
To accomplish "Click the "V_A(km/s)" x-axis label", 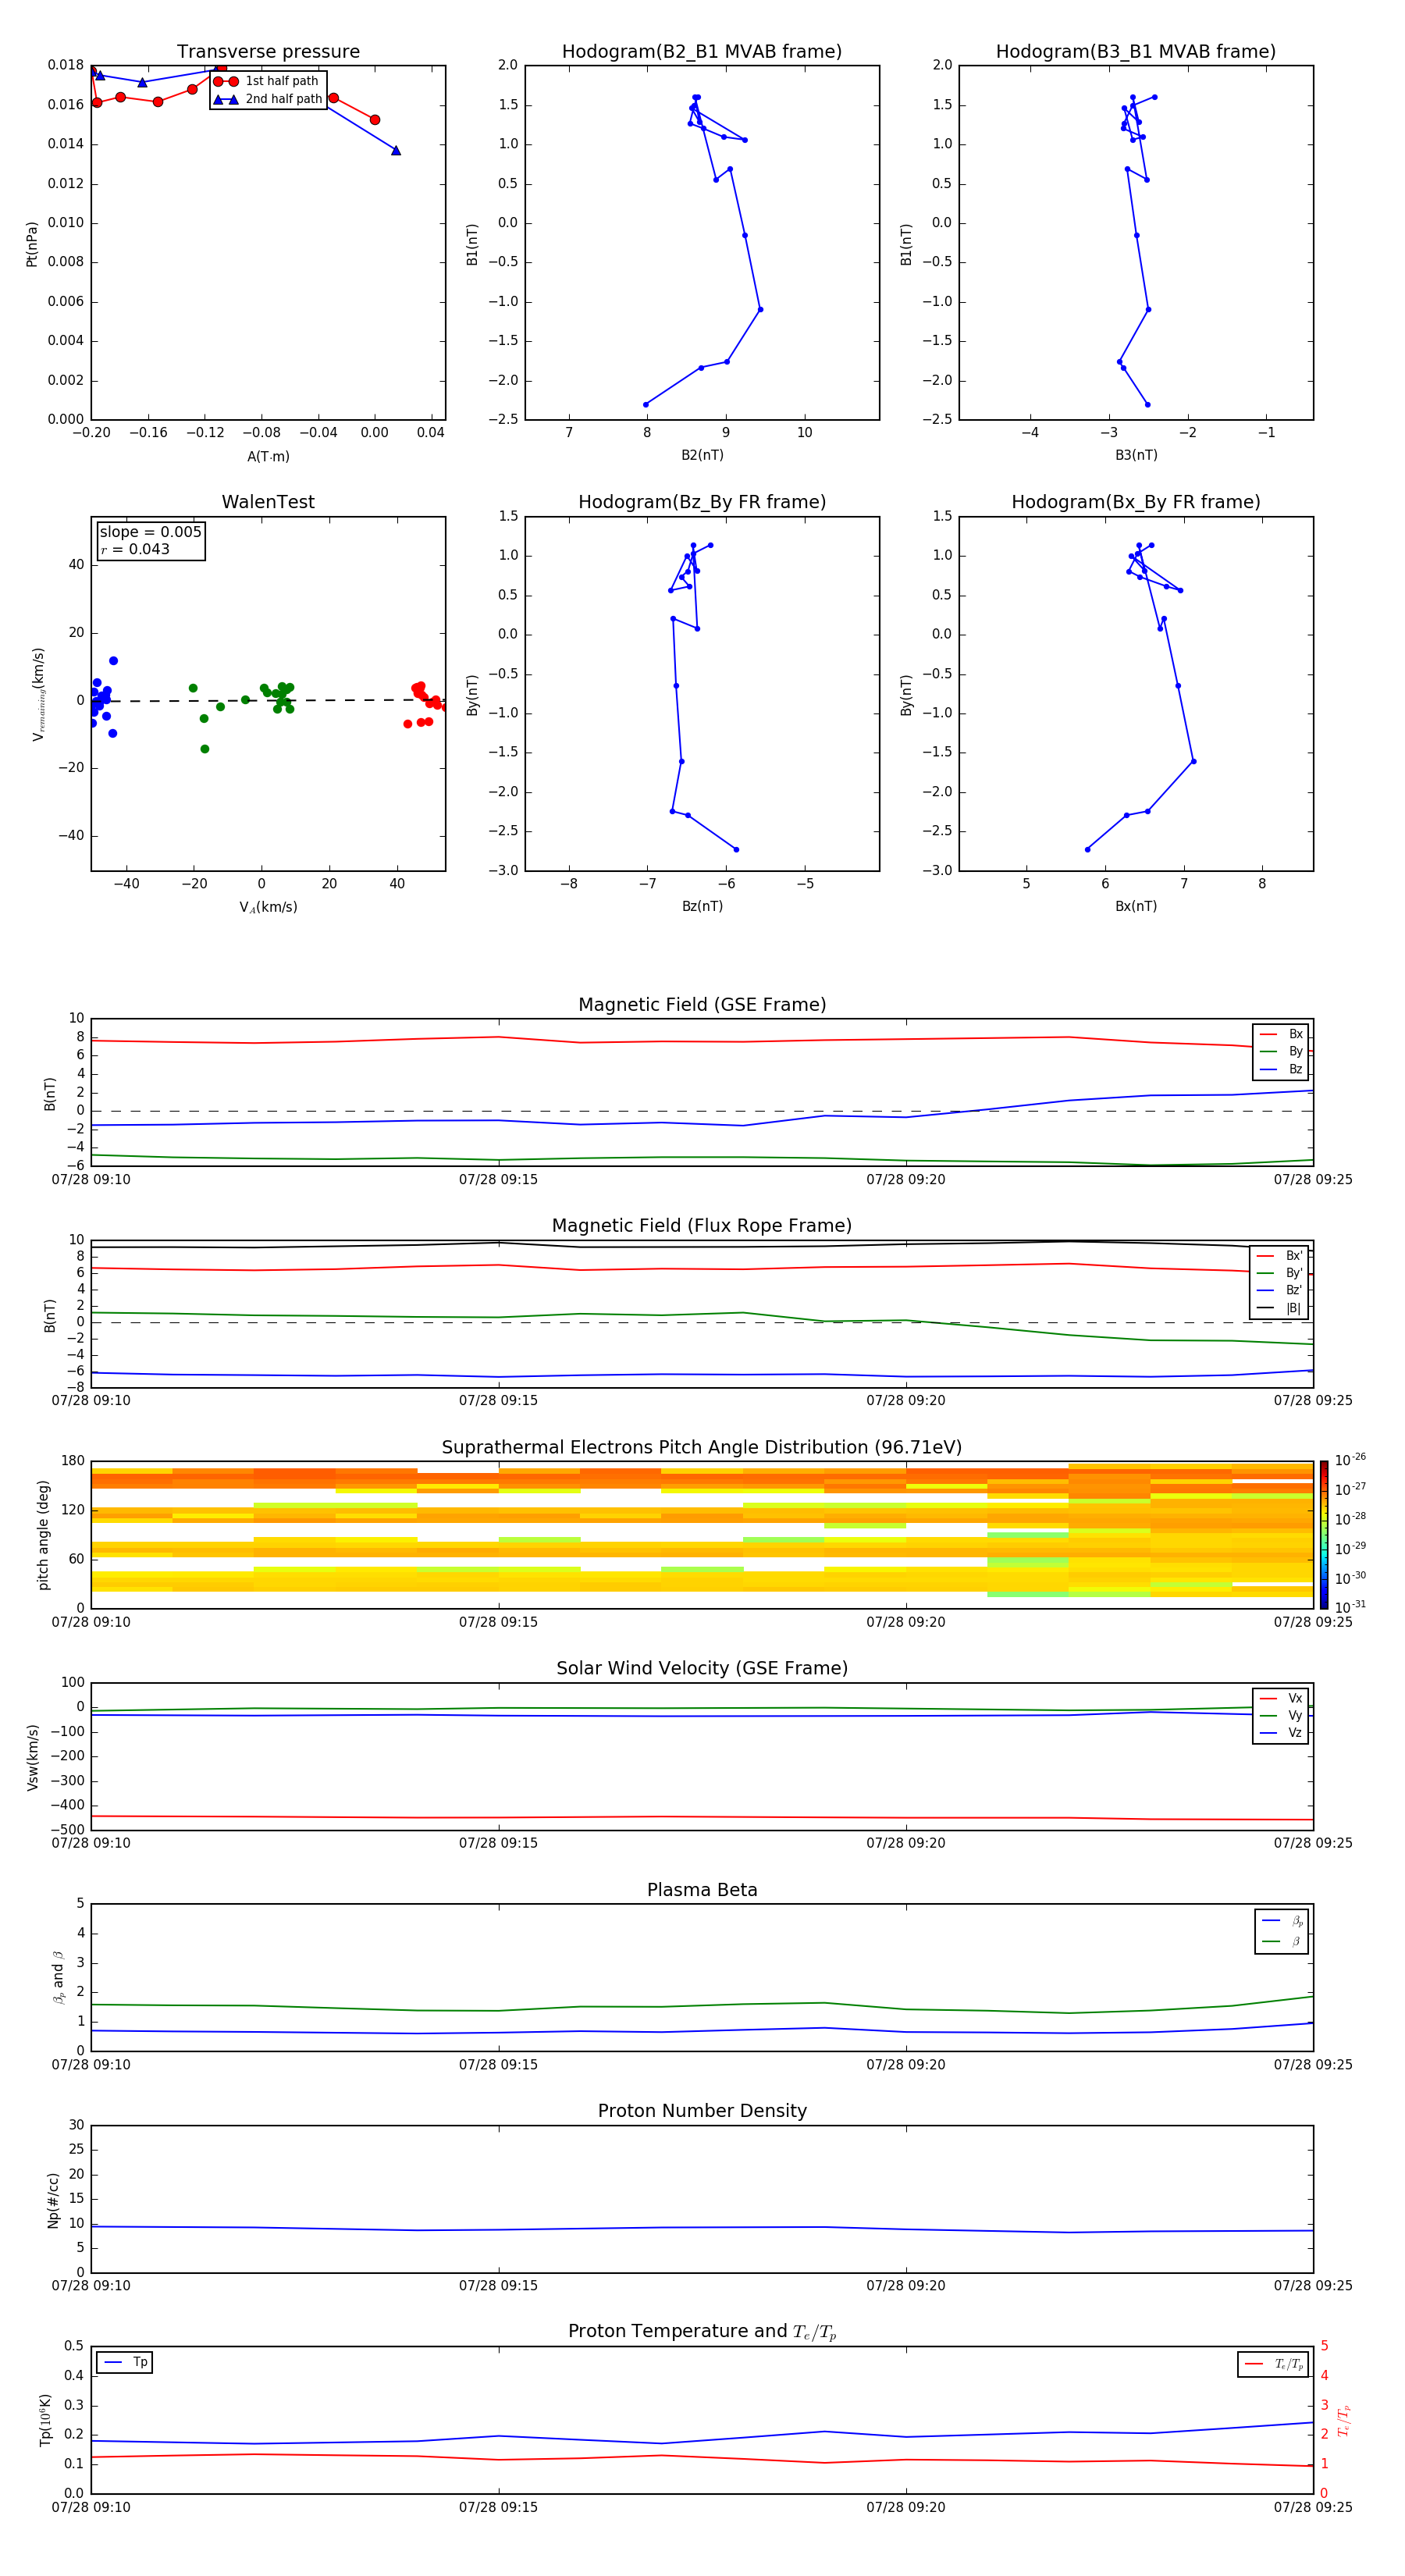I will [268, 907].
